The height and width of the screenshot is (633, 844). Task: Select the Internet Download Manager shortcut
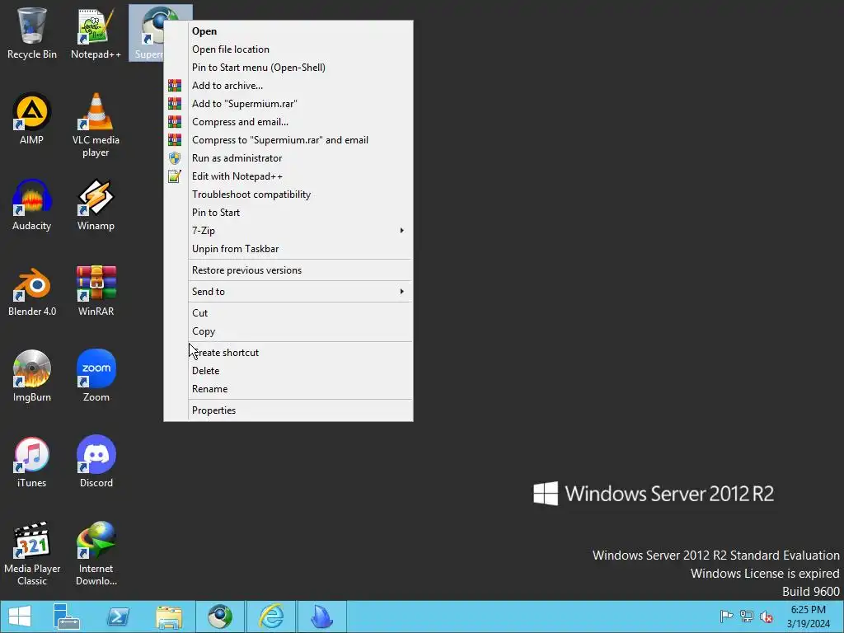(x=96, y=554)
